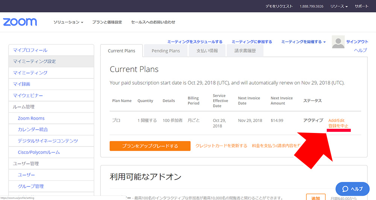
Task: Select マイ録画 in the sidebar
Action: click(x=22, y=84)
